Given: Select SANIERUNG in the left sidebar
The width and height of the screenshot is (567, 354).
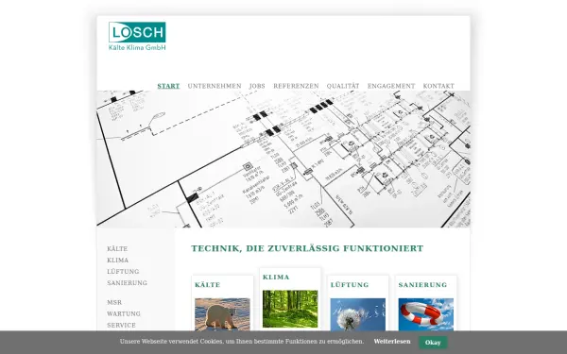Looking at the screenshot, I should click(x=127, y=283).
